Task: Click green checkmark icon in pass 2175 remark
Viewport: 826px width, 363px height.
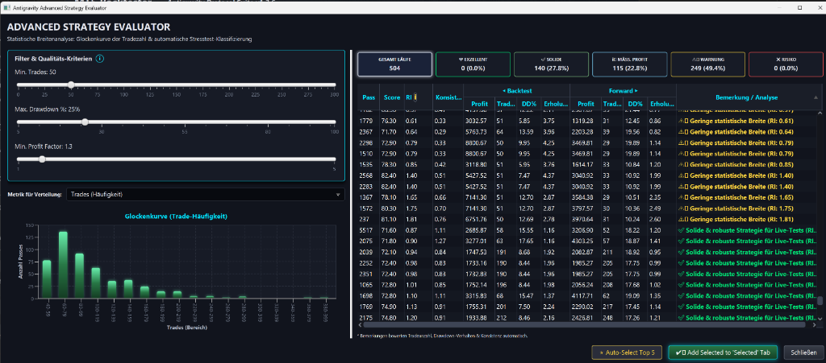Action: click(682, 317)
